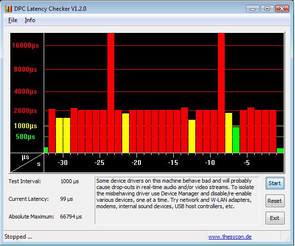Click the 8000µs axis label

click(x=26, y=69)
